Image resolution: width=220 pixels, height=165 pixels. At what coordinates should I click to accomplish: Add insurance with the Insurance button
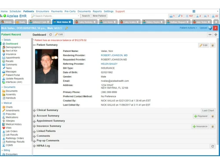click(200, 126)
